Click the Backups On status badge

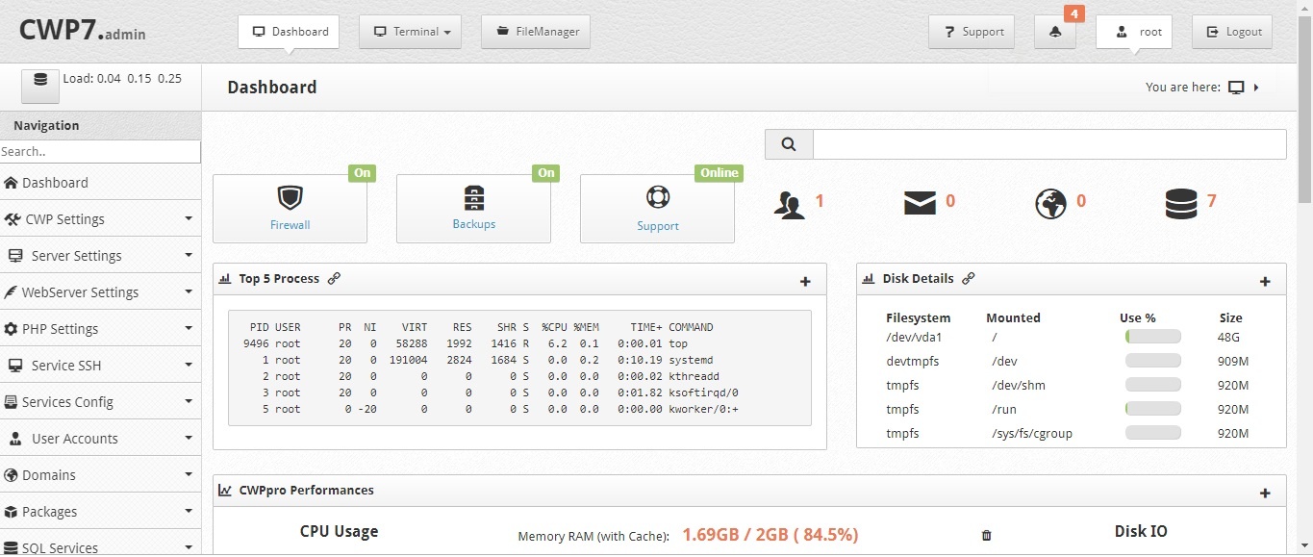[x=546, y=173]
